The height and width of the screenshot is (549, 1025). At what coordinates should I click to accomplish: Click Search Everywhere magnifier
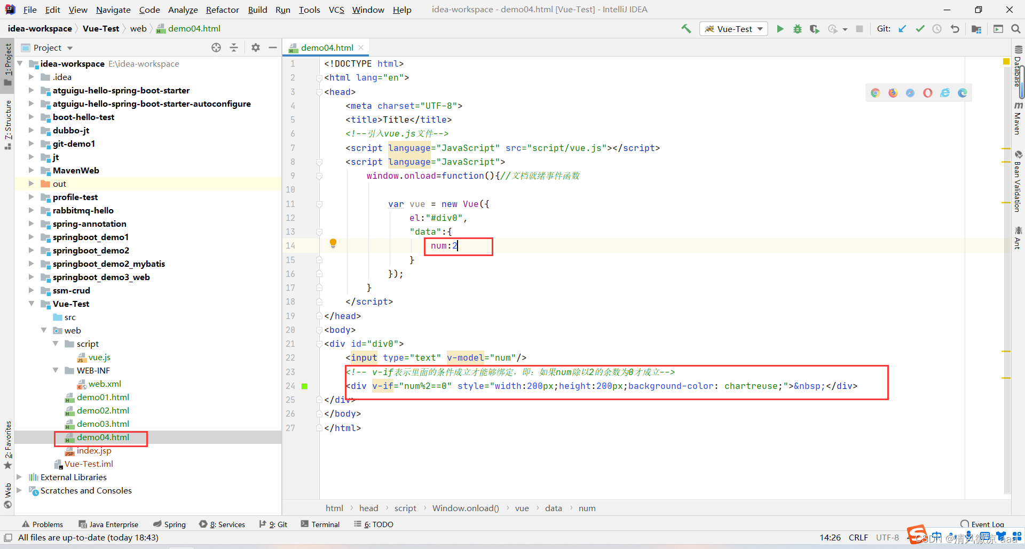(1015, 29)
